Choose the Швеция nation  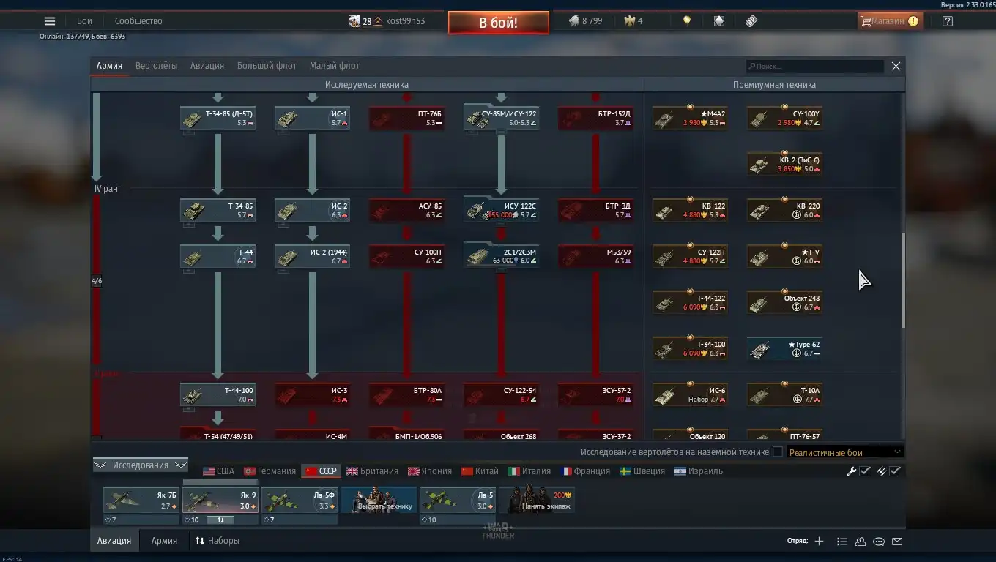(642, 471)
